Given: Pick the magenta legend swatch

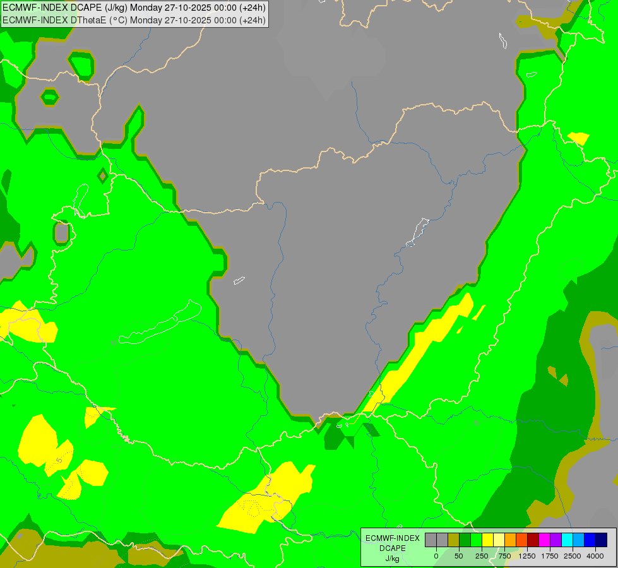Looking at the screenshot, I should [x=544, y=540].
